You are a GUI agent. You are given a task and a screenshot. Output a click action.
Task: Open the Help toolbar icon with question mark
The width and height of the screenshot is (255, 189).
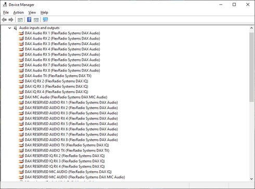[29, 20]
